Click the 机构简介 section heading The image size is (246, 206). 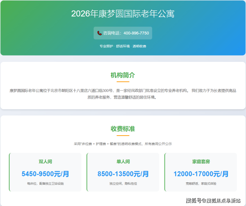click(x=123, y=75)
